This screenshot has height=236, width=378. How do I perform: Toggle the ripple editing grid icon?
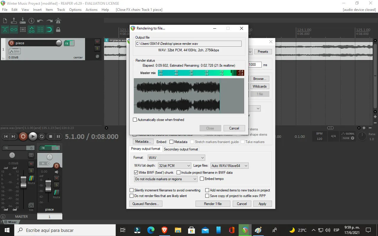pos(23,29)
